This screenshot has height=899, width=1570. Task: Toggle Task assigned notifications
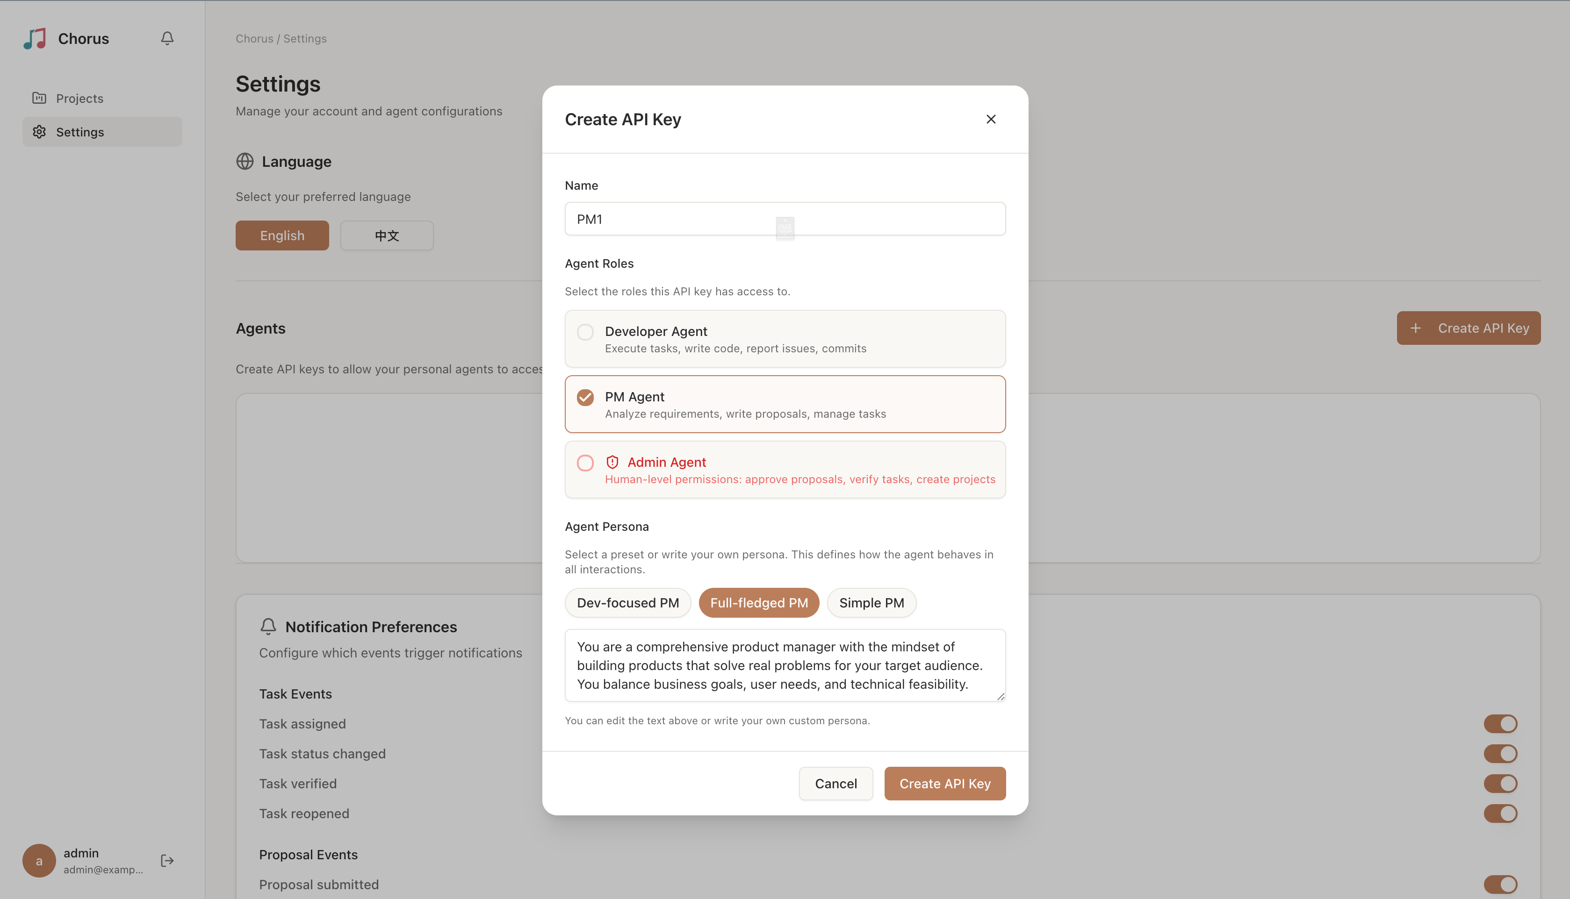(x=1500, y=724)
